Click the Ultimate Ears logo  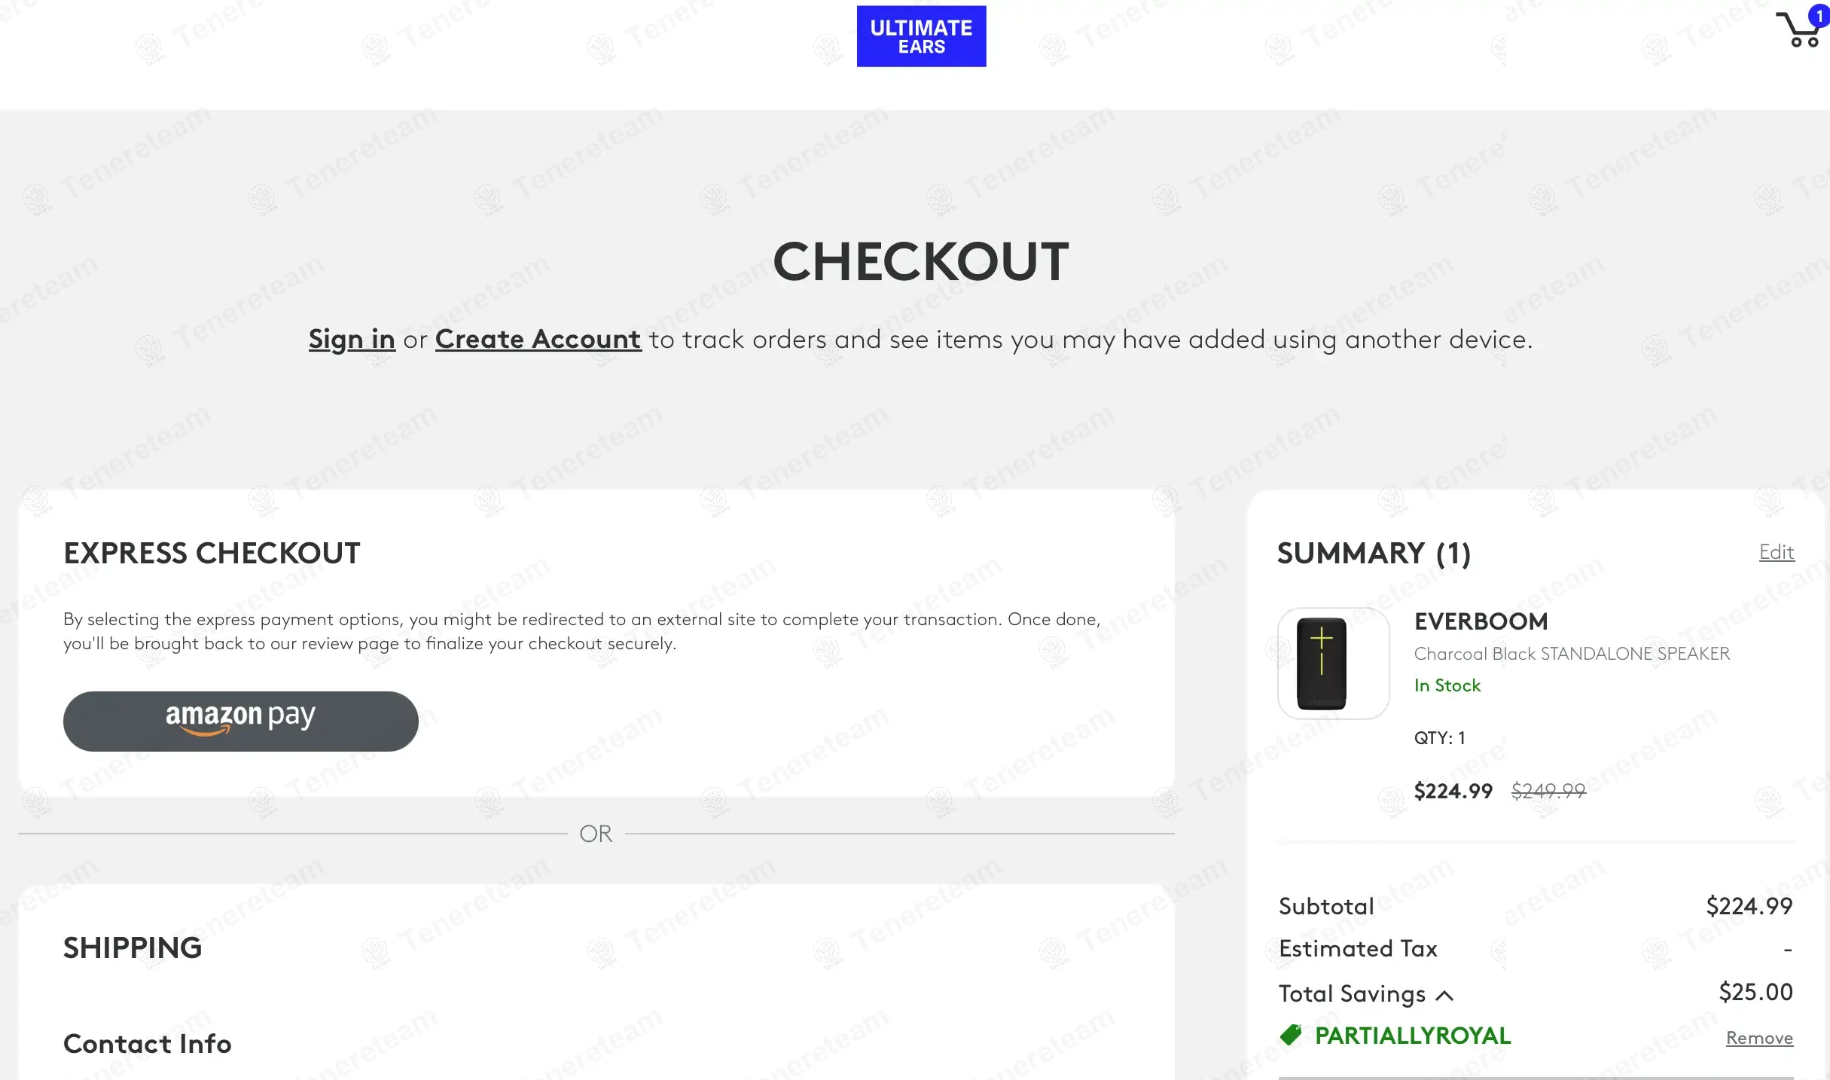[x=921, y=36]
